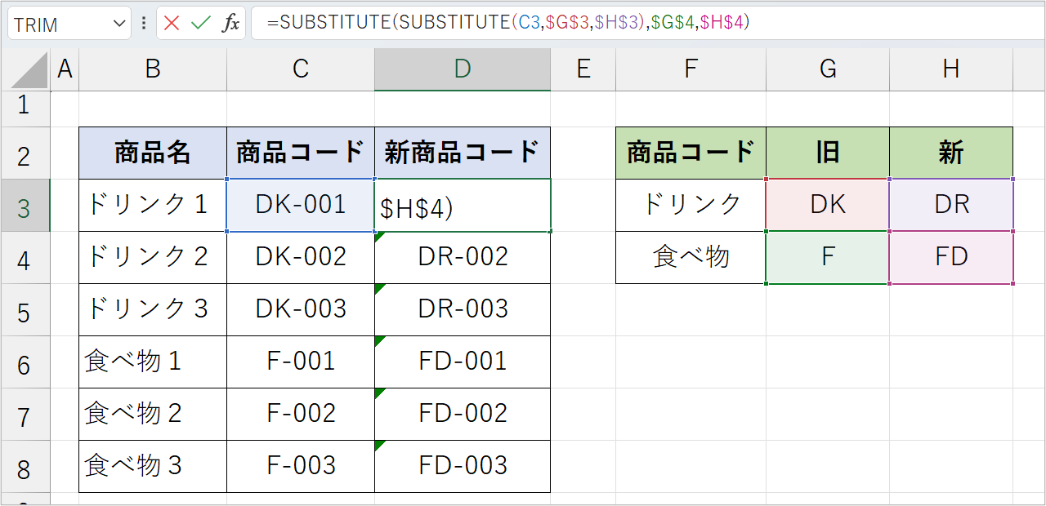
Task: Select row 3 header
Action: pos(25,207)
